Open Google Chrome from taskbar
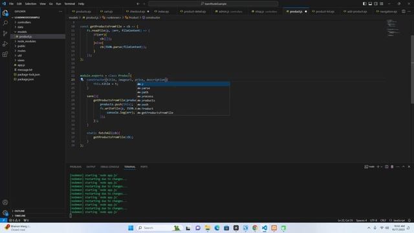Screen dimensions: 414x233 tap(255, 228)
